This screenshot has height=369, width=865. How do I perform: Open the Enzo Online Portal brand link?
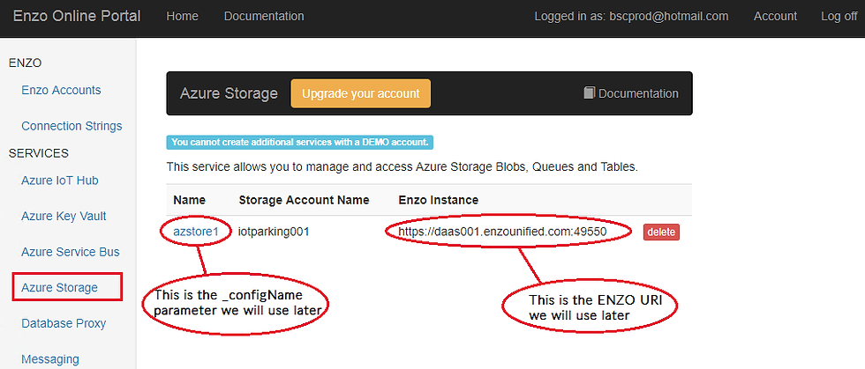77,17
